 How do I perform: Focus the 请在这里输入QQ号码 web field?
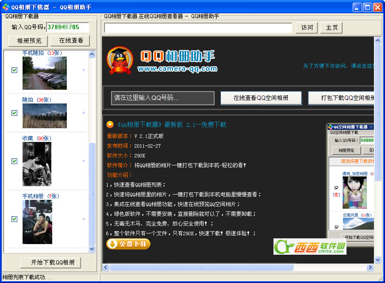point(163,98)
